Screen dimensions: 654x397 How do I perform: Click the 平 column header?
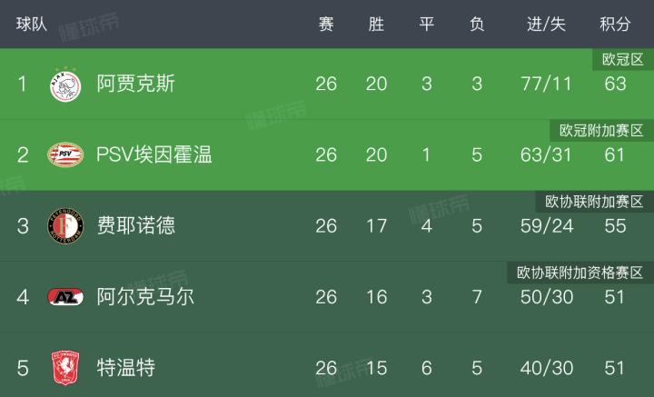click(426, 25)
